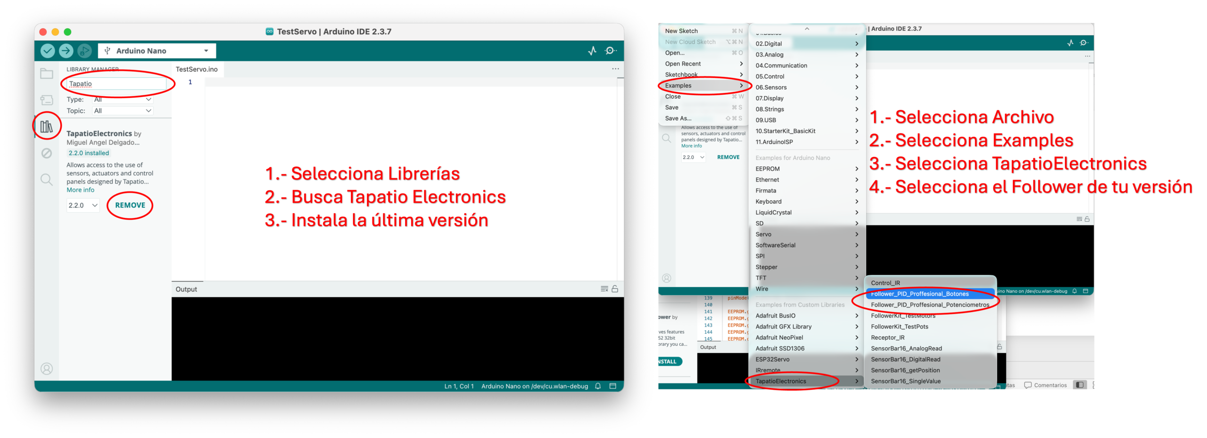The height and width of the screenshot is (438, 1207).
Task: Select the Receptor_IR example
Action: [929, 338]
